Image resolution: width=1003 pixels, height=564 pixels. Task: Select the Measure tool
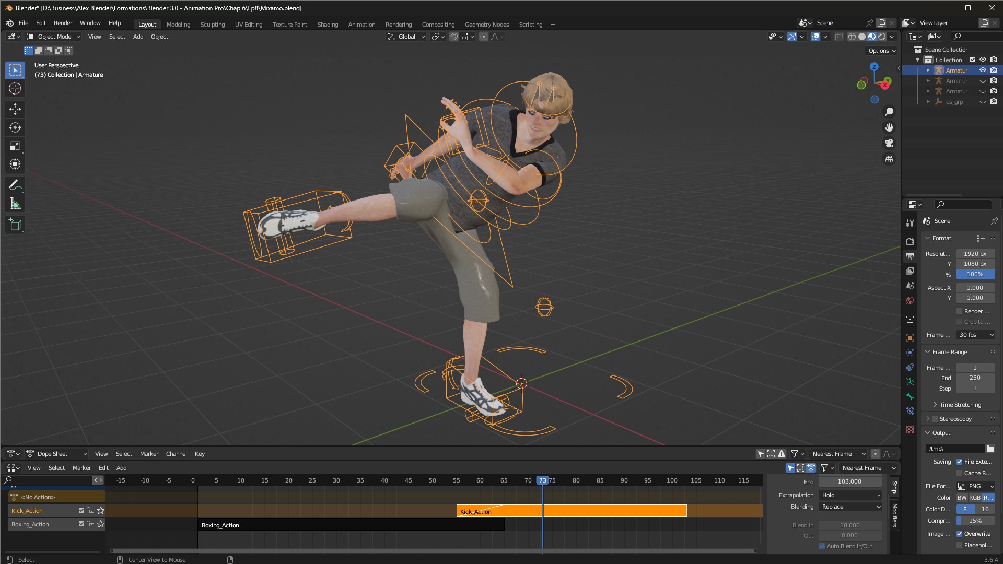pos(15,204)
